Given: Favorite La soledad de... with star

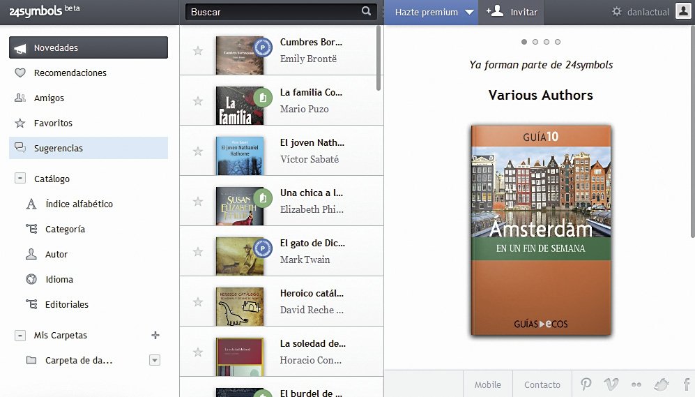Looking at the screenshot, I should click(198, 352).
